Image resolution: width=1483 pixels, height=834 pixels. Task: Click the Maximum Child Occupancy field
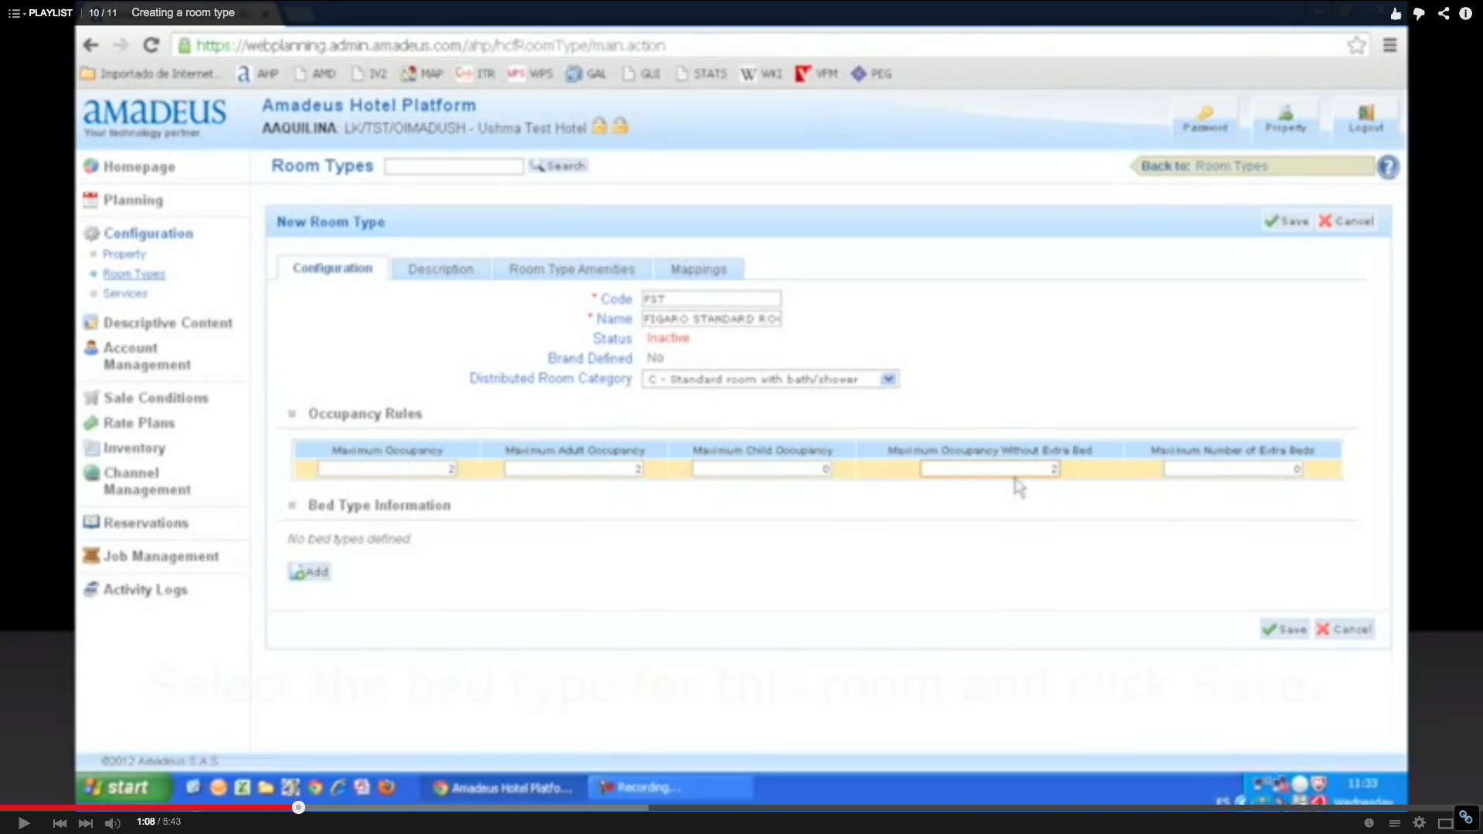(762, 469)
